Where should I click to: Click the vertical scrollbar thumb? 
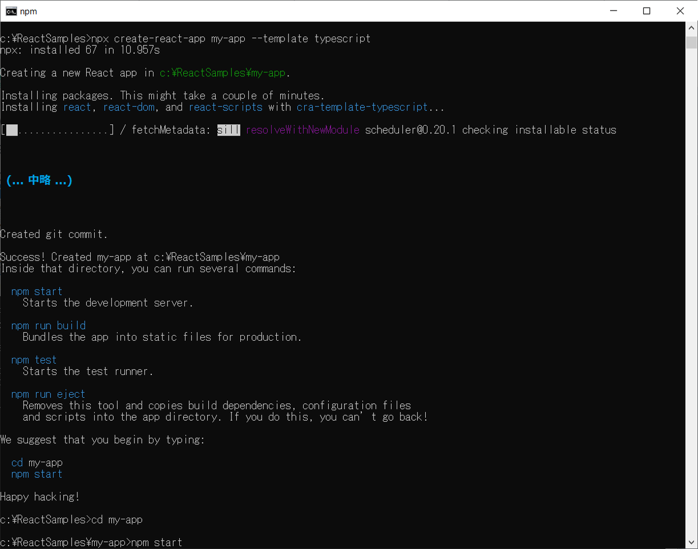(x=692, y=42)
